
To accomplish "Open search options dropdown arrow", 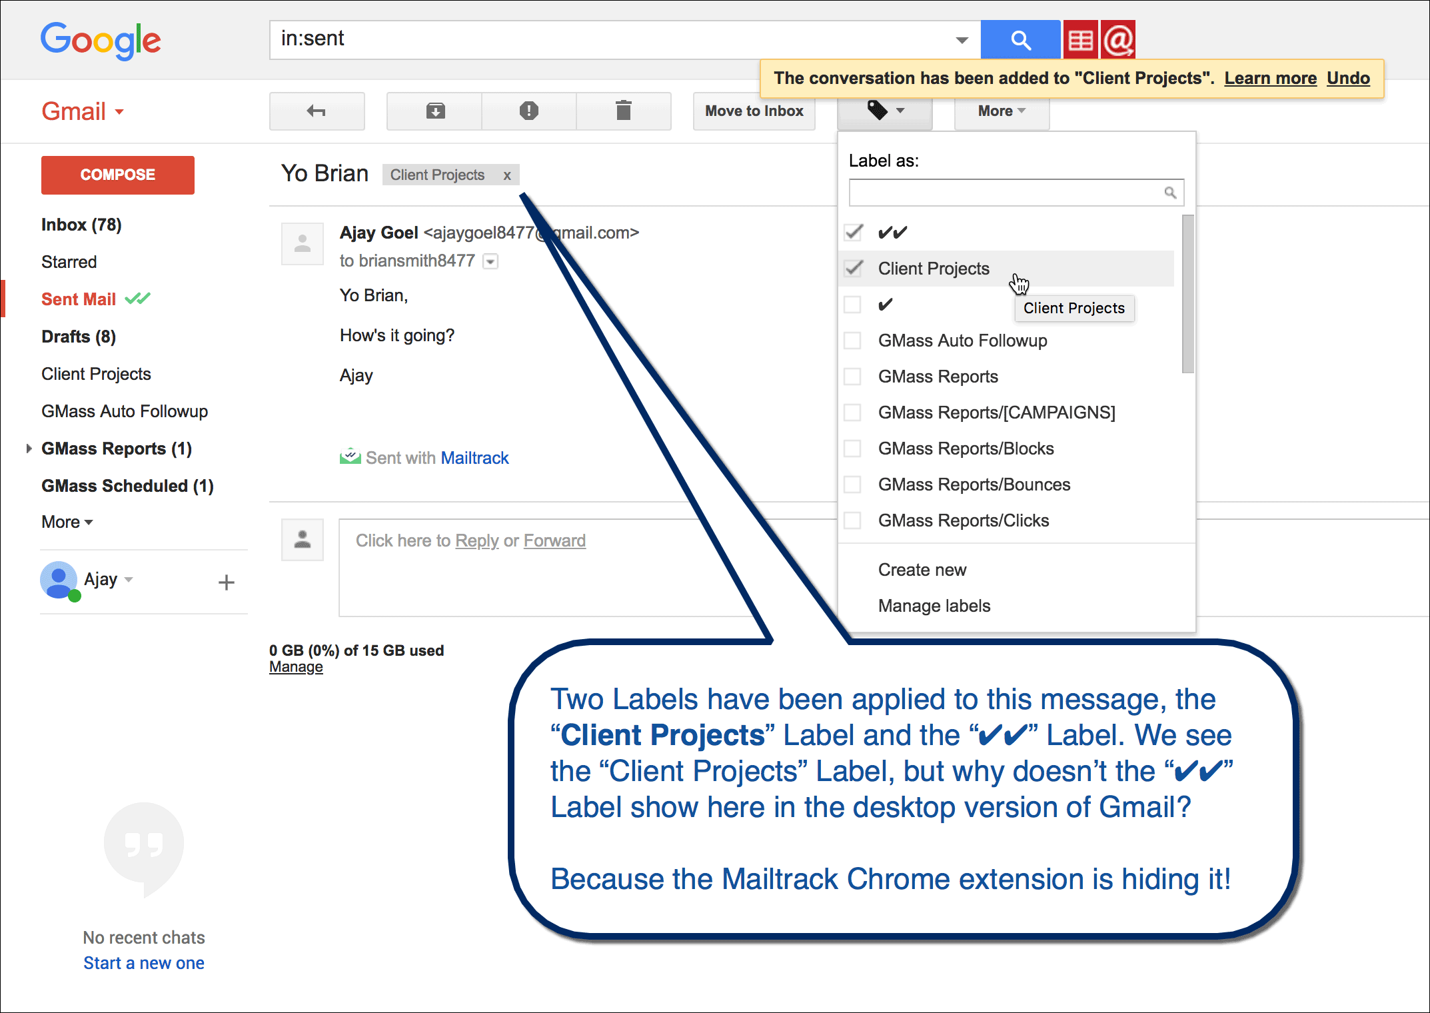I will 962,40.
